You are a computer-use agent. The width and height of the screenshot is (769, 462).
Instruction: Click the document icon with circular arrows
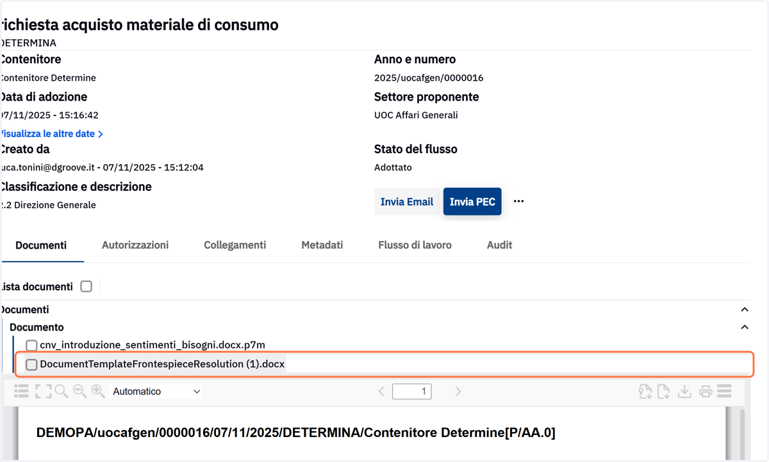point(645,391)
